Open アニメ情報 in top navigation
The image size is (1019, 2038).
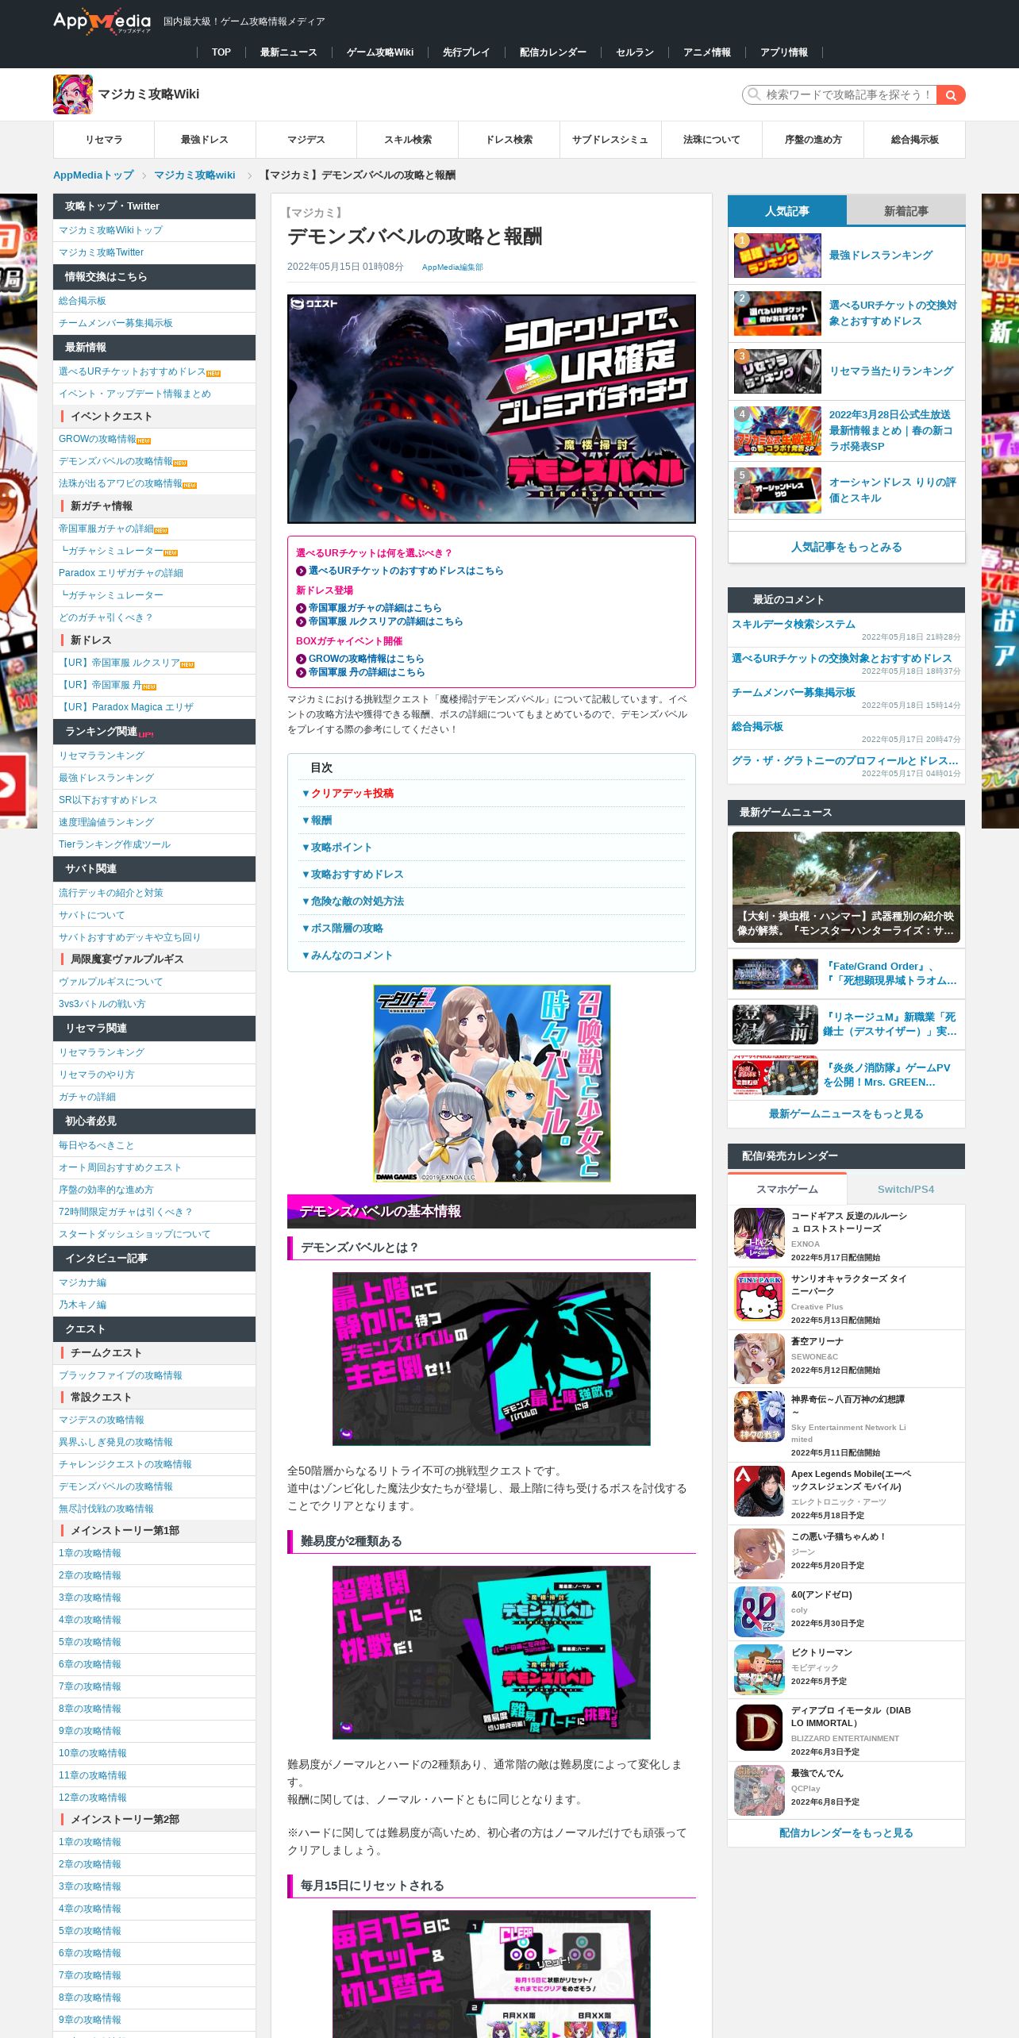[x=707, y=52]
